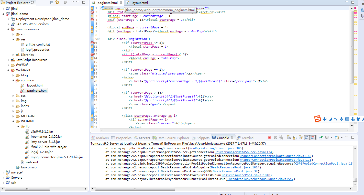
Task: Toggle Sogou moon half-width mode
Action: [330, 119]
